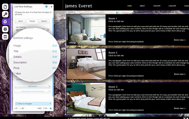
Task: Click 'Click to edit me' under Room 3
Action: (116, 90)
